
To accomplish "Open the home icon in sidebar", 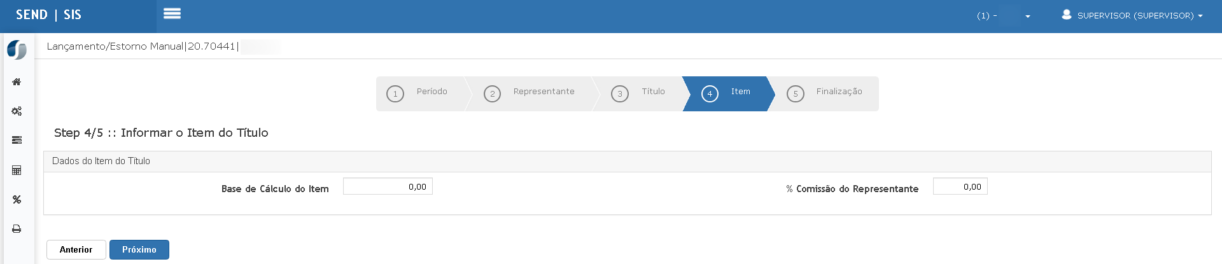I will (x=17, y=81).
